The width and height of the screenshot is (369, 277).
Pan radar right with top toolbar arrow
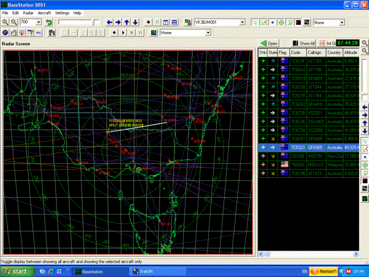(x=118, y=23)
